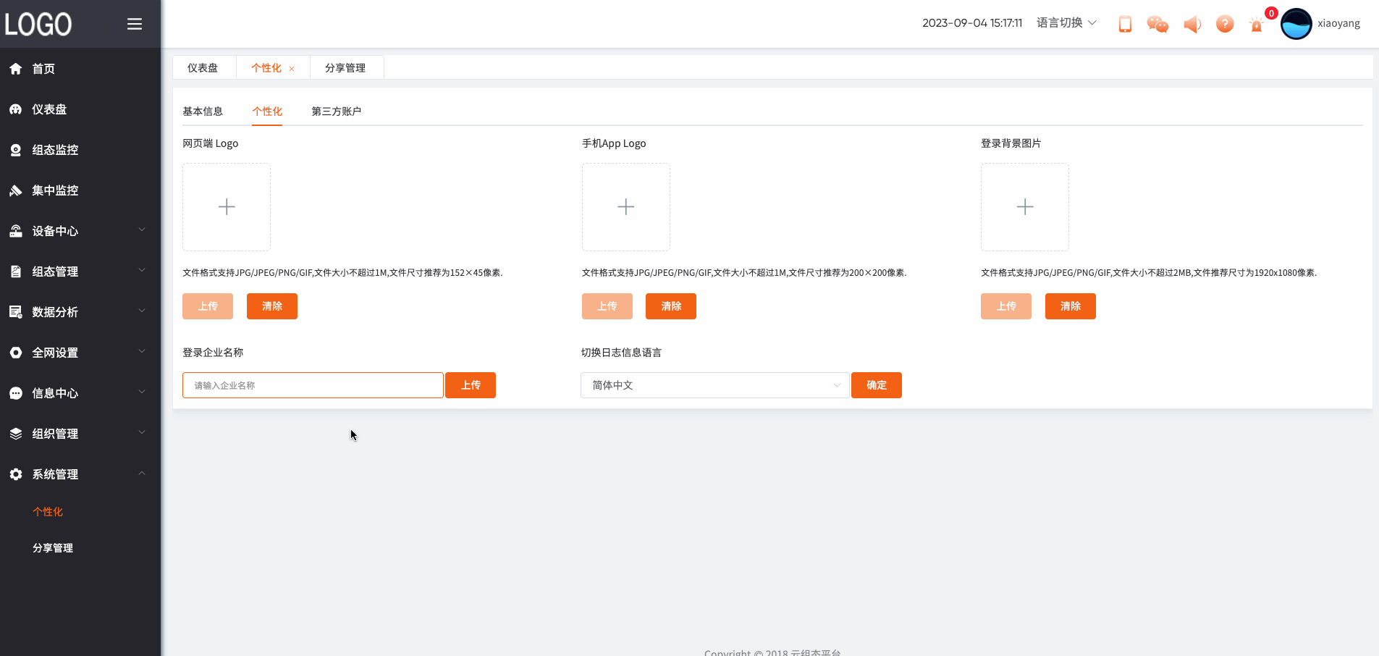Click the xiaoyang user avatar
This screenshot has width=1379, height=656.
[x=1296, y=24]
